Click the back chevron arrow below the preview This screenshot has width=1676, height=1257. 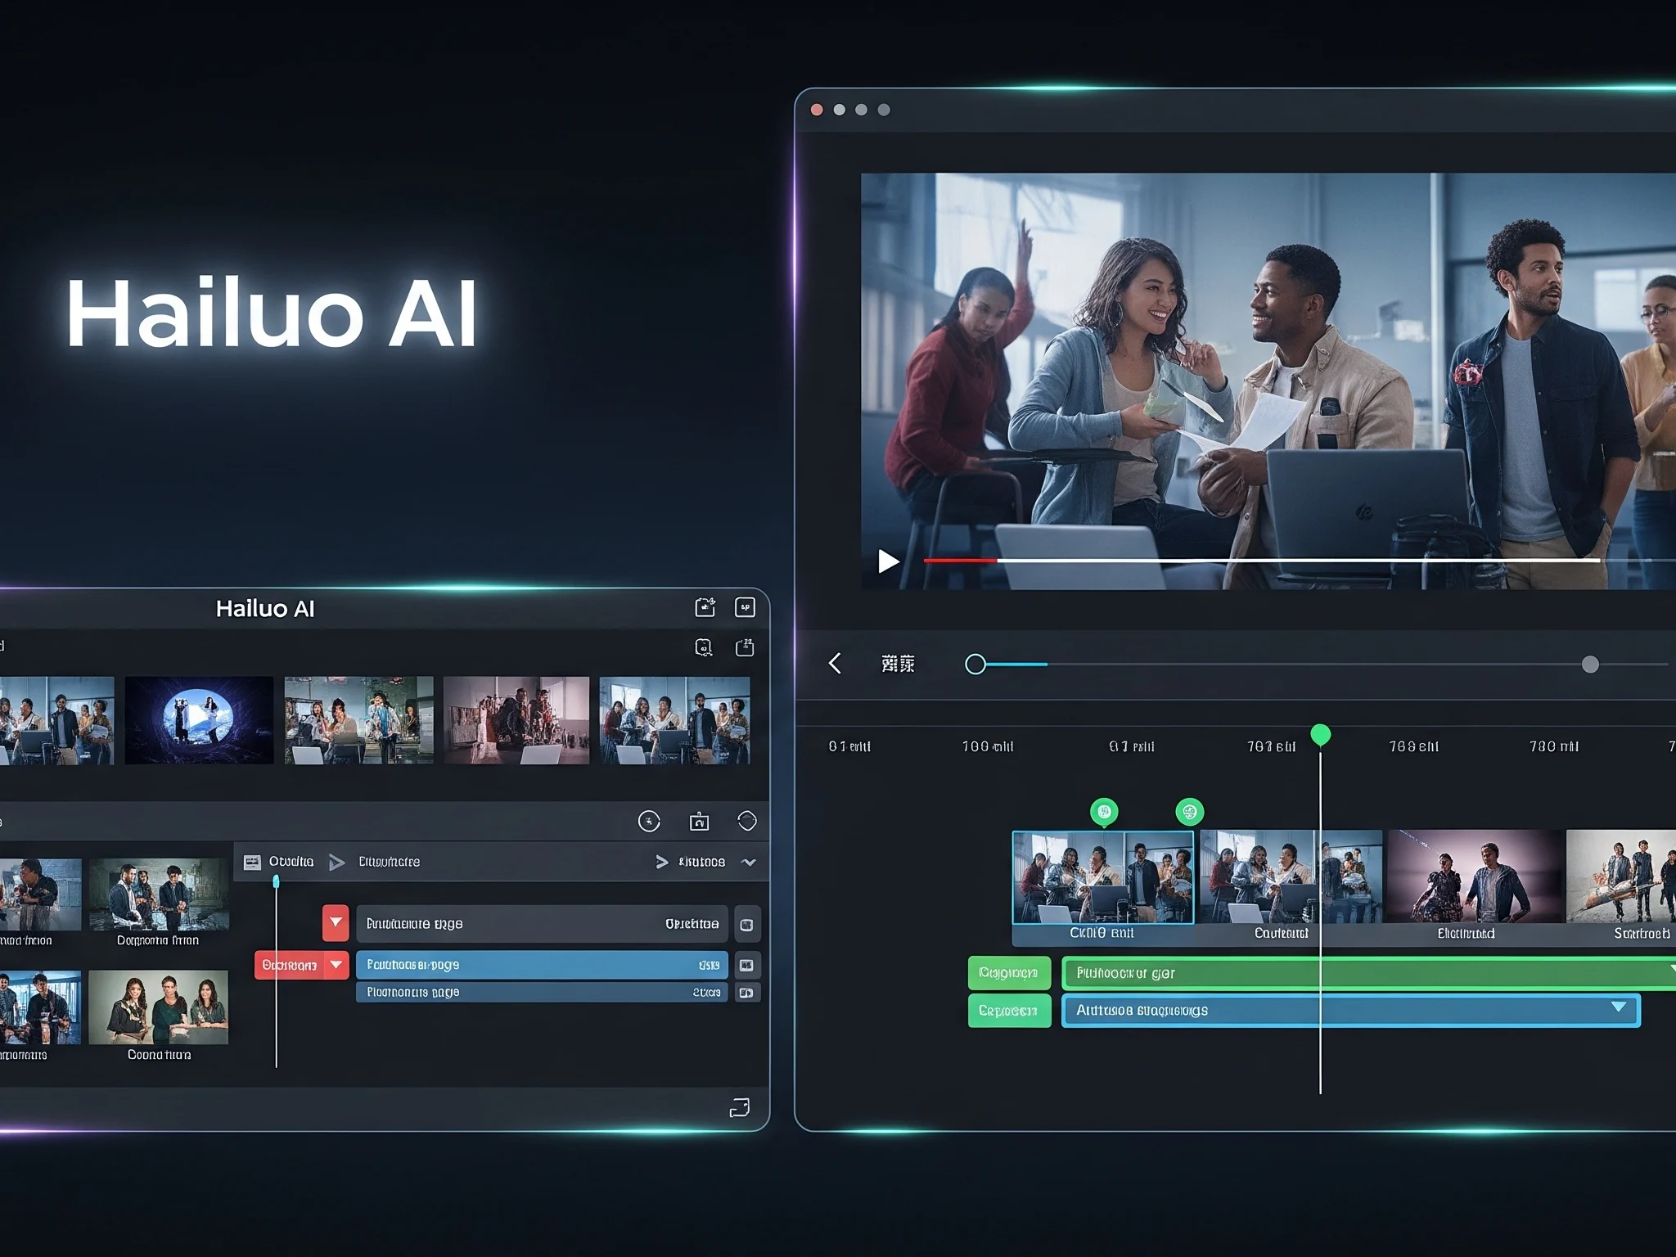835,664
